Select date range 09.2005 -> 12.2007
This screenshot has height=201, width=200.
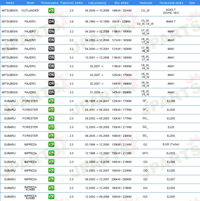[x=97, y=179]
